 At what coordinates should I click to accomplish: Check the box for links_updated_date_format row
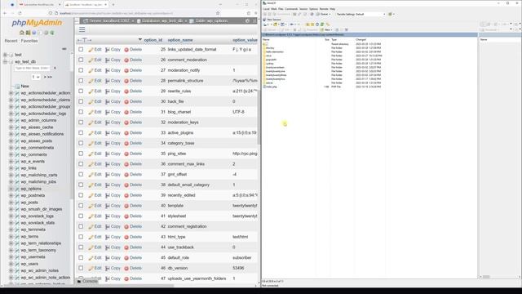coord(81,49)
